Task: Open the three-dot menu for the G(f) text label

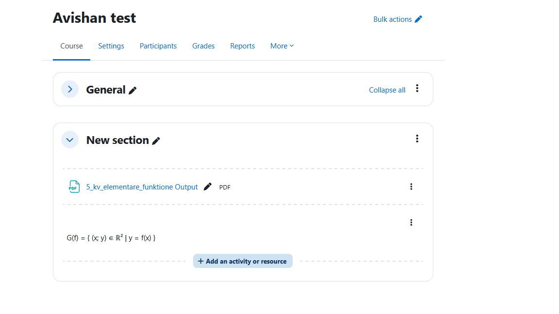Action: click(411, 222)
